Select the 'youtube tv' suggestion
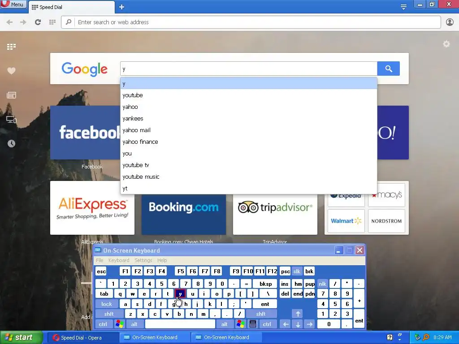 coord(248,165)
